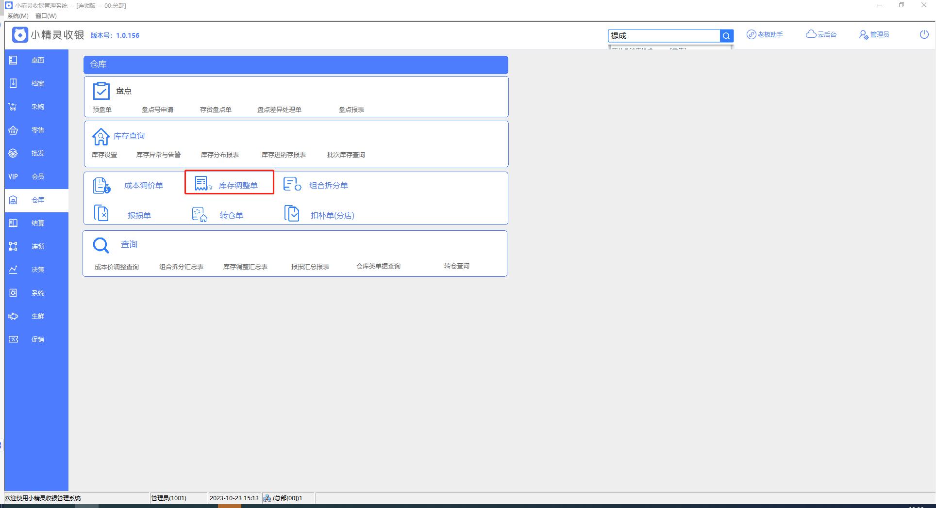Open the 促销 ticket icon

(x=13, y=339)
